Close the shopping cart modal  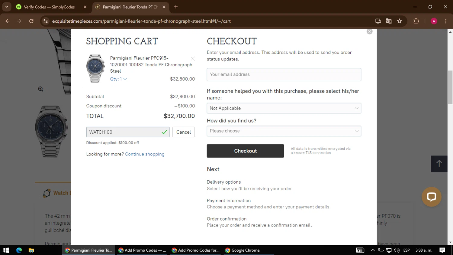coord(369,31)
